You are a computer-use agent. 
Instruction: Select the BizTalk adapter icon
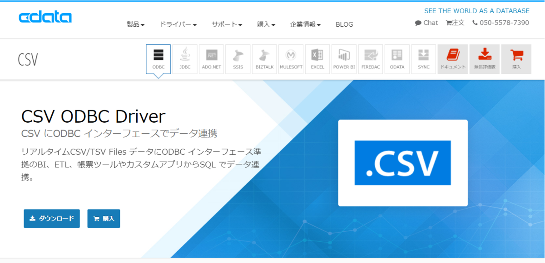point(264,59)
